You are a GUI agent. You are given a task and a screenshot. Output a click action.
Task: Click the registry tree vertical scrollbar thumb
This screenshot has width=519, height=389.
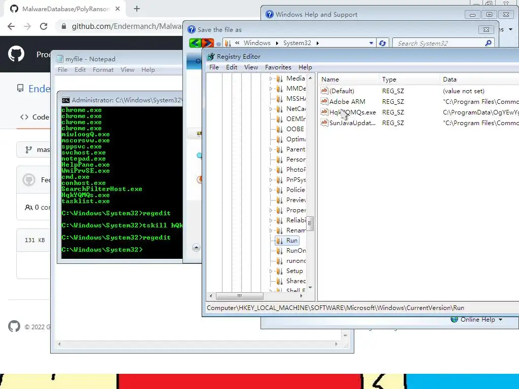(x=310, y=223)
